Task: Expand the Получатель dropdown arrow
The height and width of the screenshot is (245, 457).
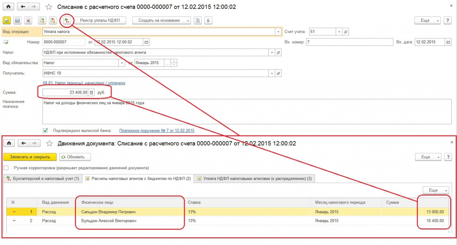Action: tap(272, 73)
